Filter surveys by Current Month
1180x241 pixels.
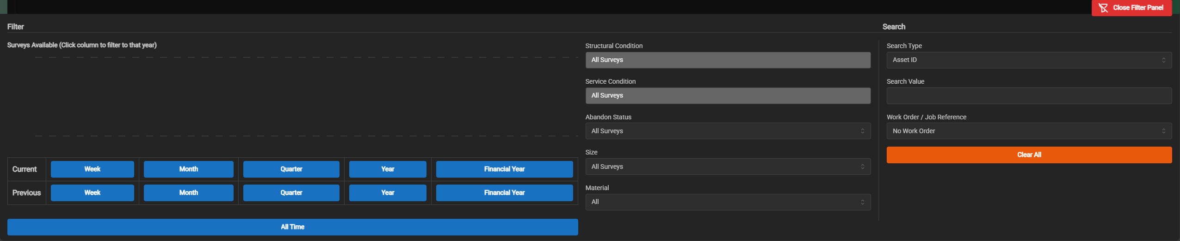click(x=188, y=169)
